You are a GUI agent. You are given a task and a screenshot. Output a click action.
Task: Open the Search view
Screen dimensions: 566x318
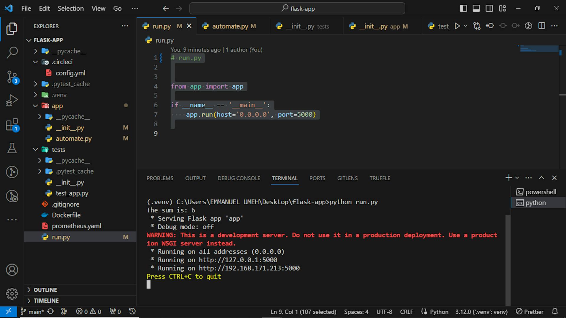(x=12, y=52)
